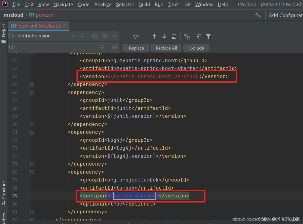Clear the lombok.version search text
The width and height of the screenshot is (303, 224).
tap(74, 36)
